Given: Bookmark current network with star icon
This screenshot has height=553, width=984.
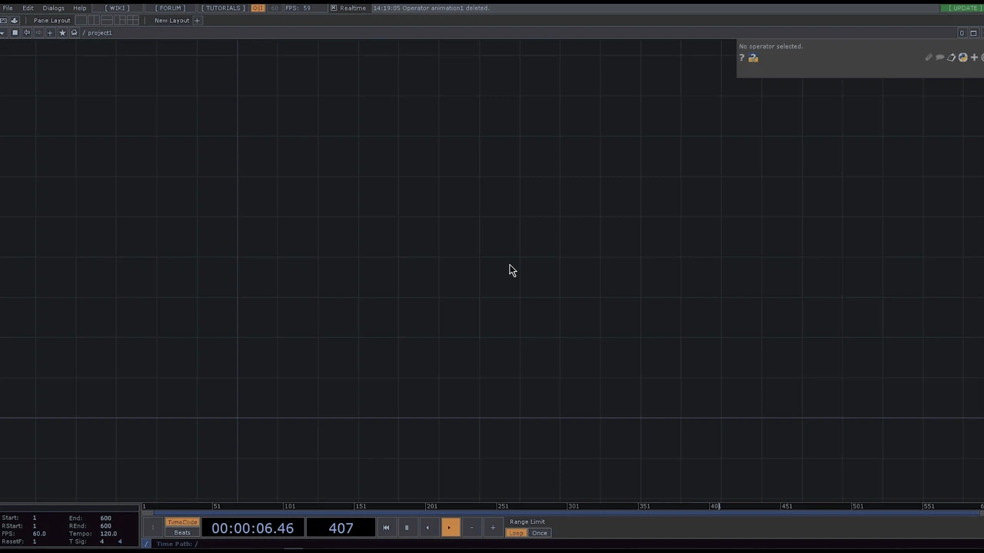Looking at the screenshot, I should point(62,33).
